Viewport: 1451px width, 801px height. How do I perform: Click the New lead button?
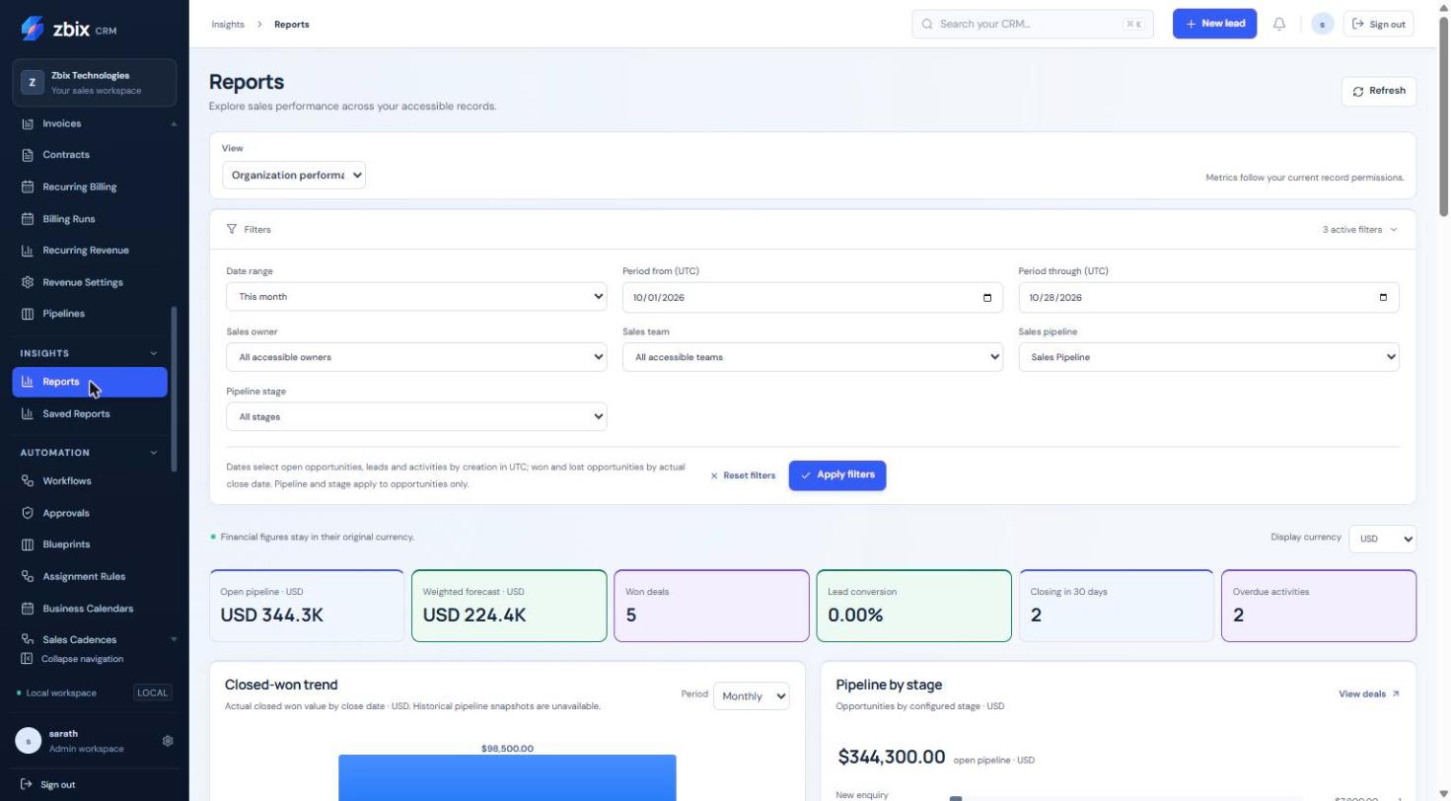1214,24
